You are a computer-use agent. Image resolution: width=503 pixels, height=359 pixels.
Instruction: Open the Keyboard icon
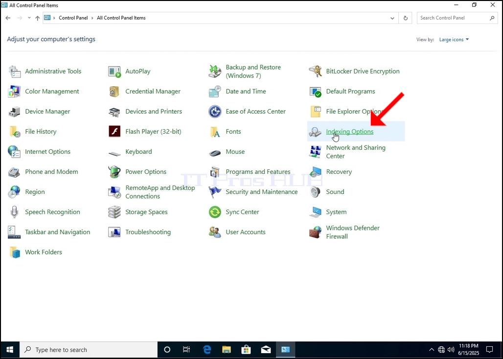[x=114, y=153]
